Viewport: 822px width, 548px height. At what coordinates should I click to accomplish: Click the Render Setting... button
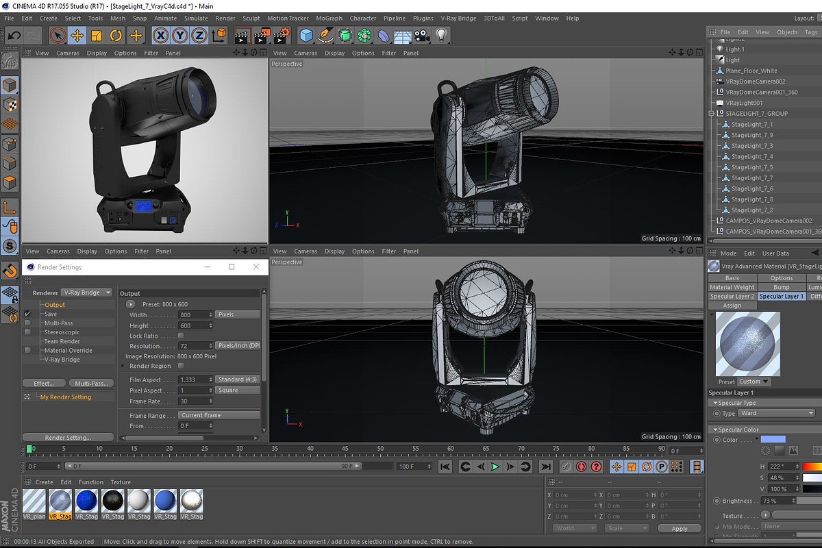[68, 438]
